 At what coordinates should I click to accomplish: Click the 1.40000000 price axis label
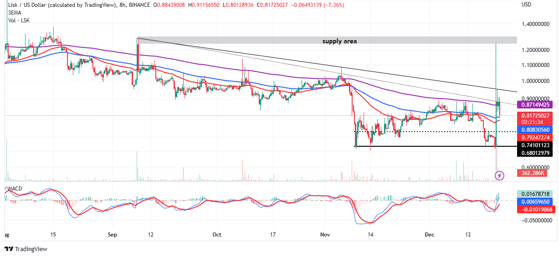(x=536, y=23)
